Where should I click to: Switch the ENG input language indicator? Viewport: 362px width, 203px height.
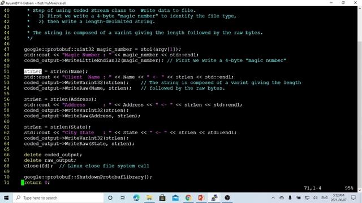coord(324,198)
